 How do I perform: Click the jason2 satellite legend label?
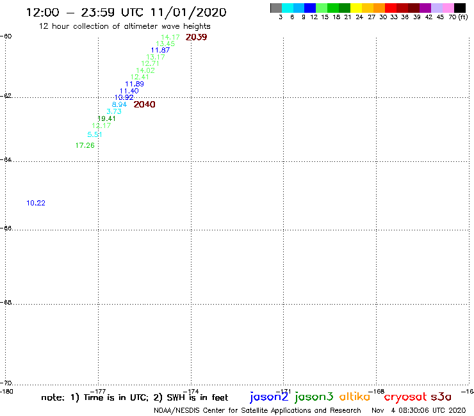(269, 397)
